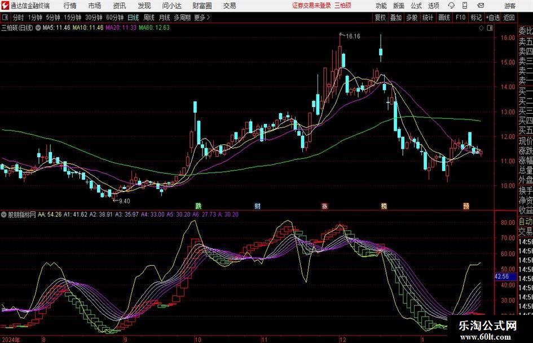The height and width of the screenshot is (343, 533).
Task: Open the 多周期 multi-period view
Action: tap(182, 17)
